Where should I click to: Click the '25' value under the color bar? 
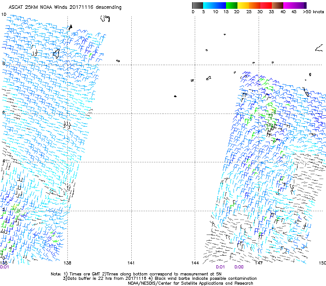(249, 12)
